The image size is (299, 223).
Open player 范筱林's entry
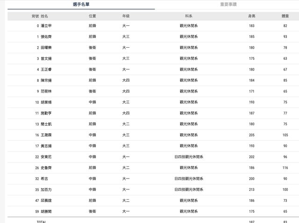(x=46, y=91)
